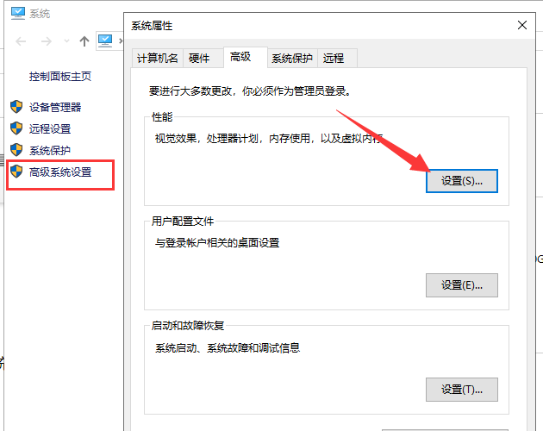Switch to the 系统保护 tab in dialog

[291, 58]
